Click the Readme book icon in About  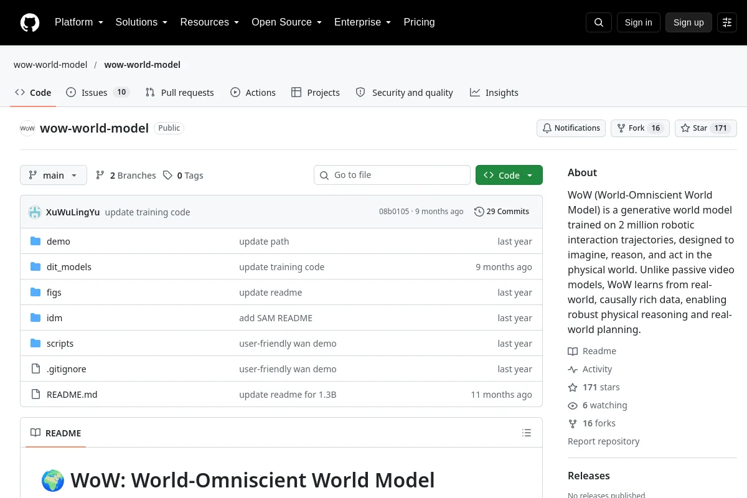(x=573, y=351)
